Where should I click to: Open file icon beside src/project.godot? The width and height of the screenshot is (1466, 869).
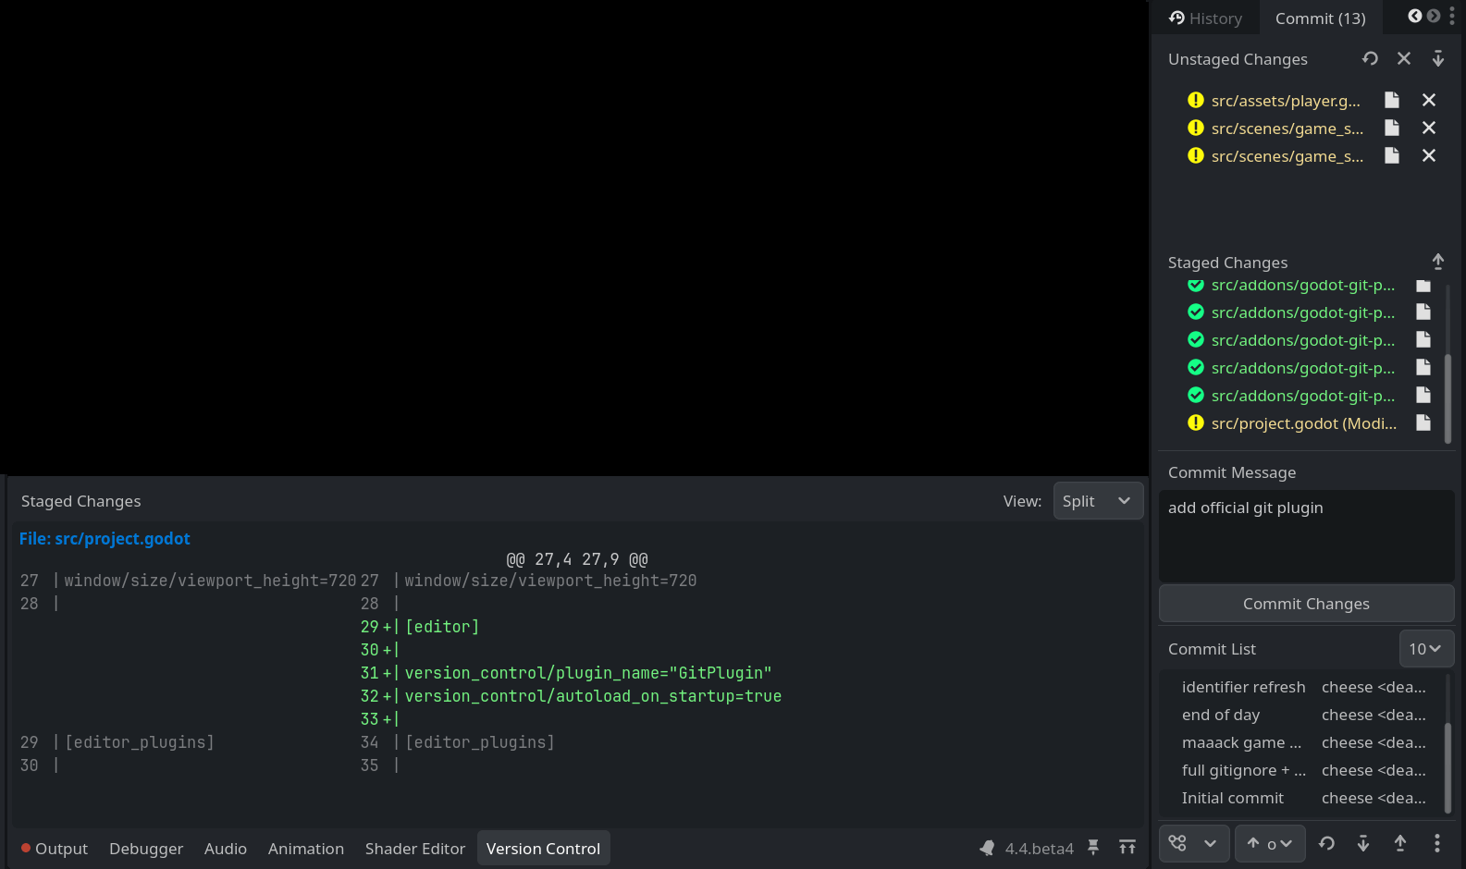1423,423
